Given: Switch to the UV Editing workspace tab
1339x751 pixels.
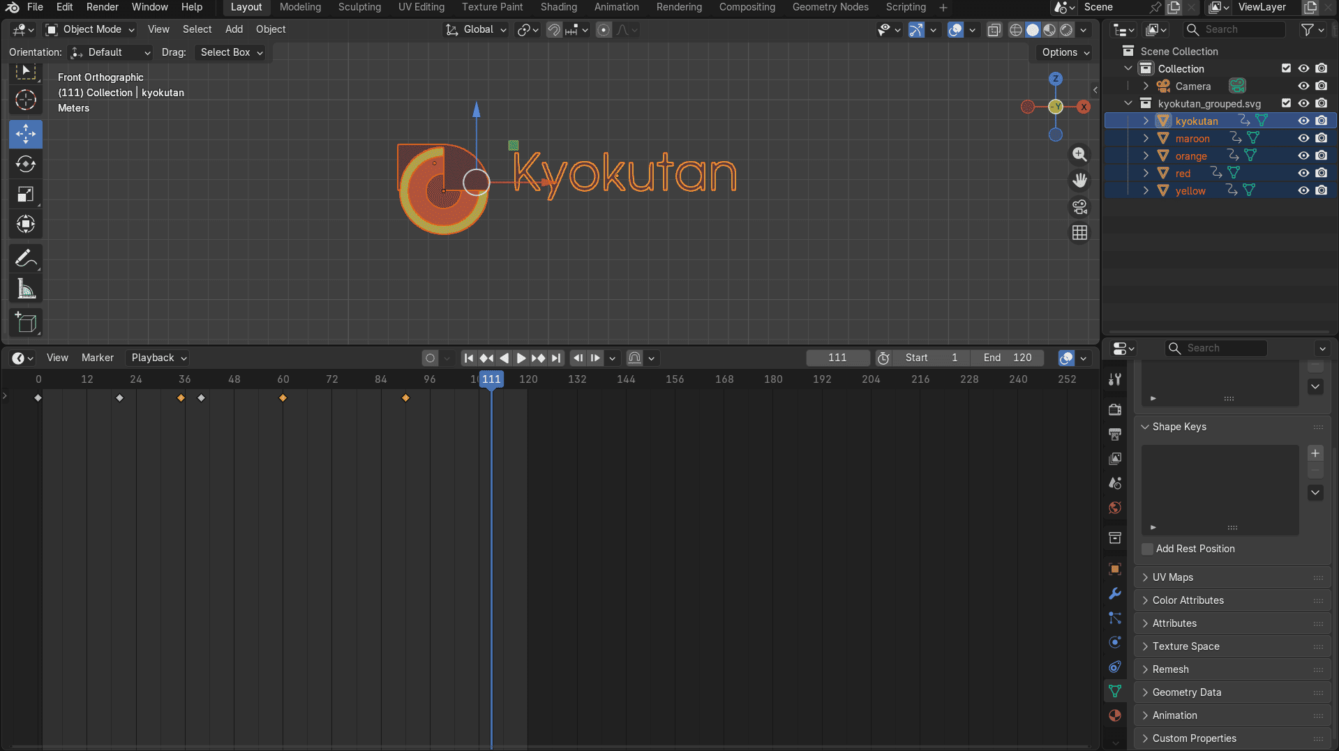Looking at the screenshot, I should tap(421, 8).
